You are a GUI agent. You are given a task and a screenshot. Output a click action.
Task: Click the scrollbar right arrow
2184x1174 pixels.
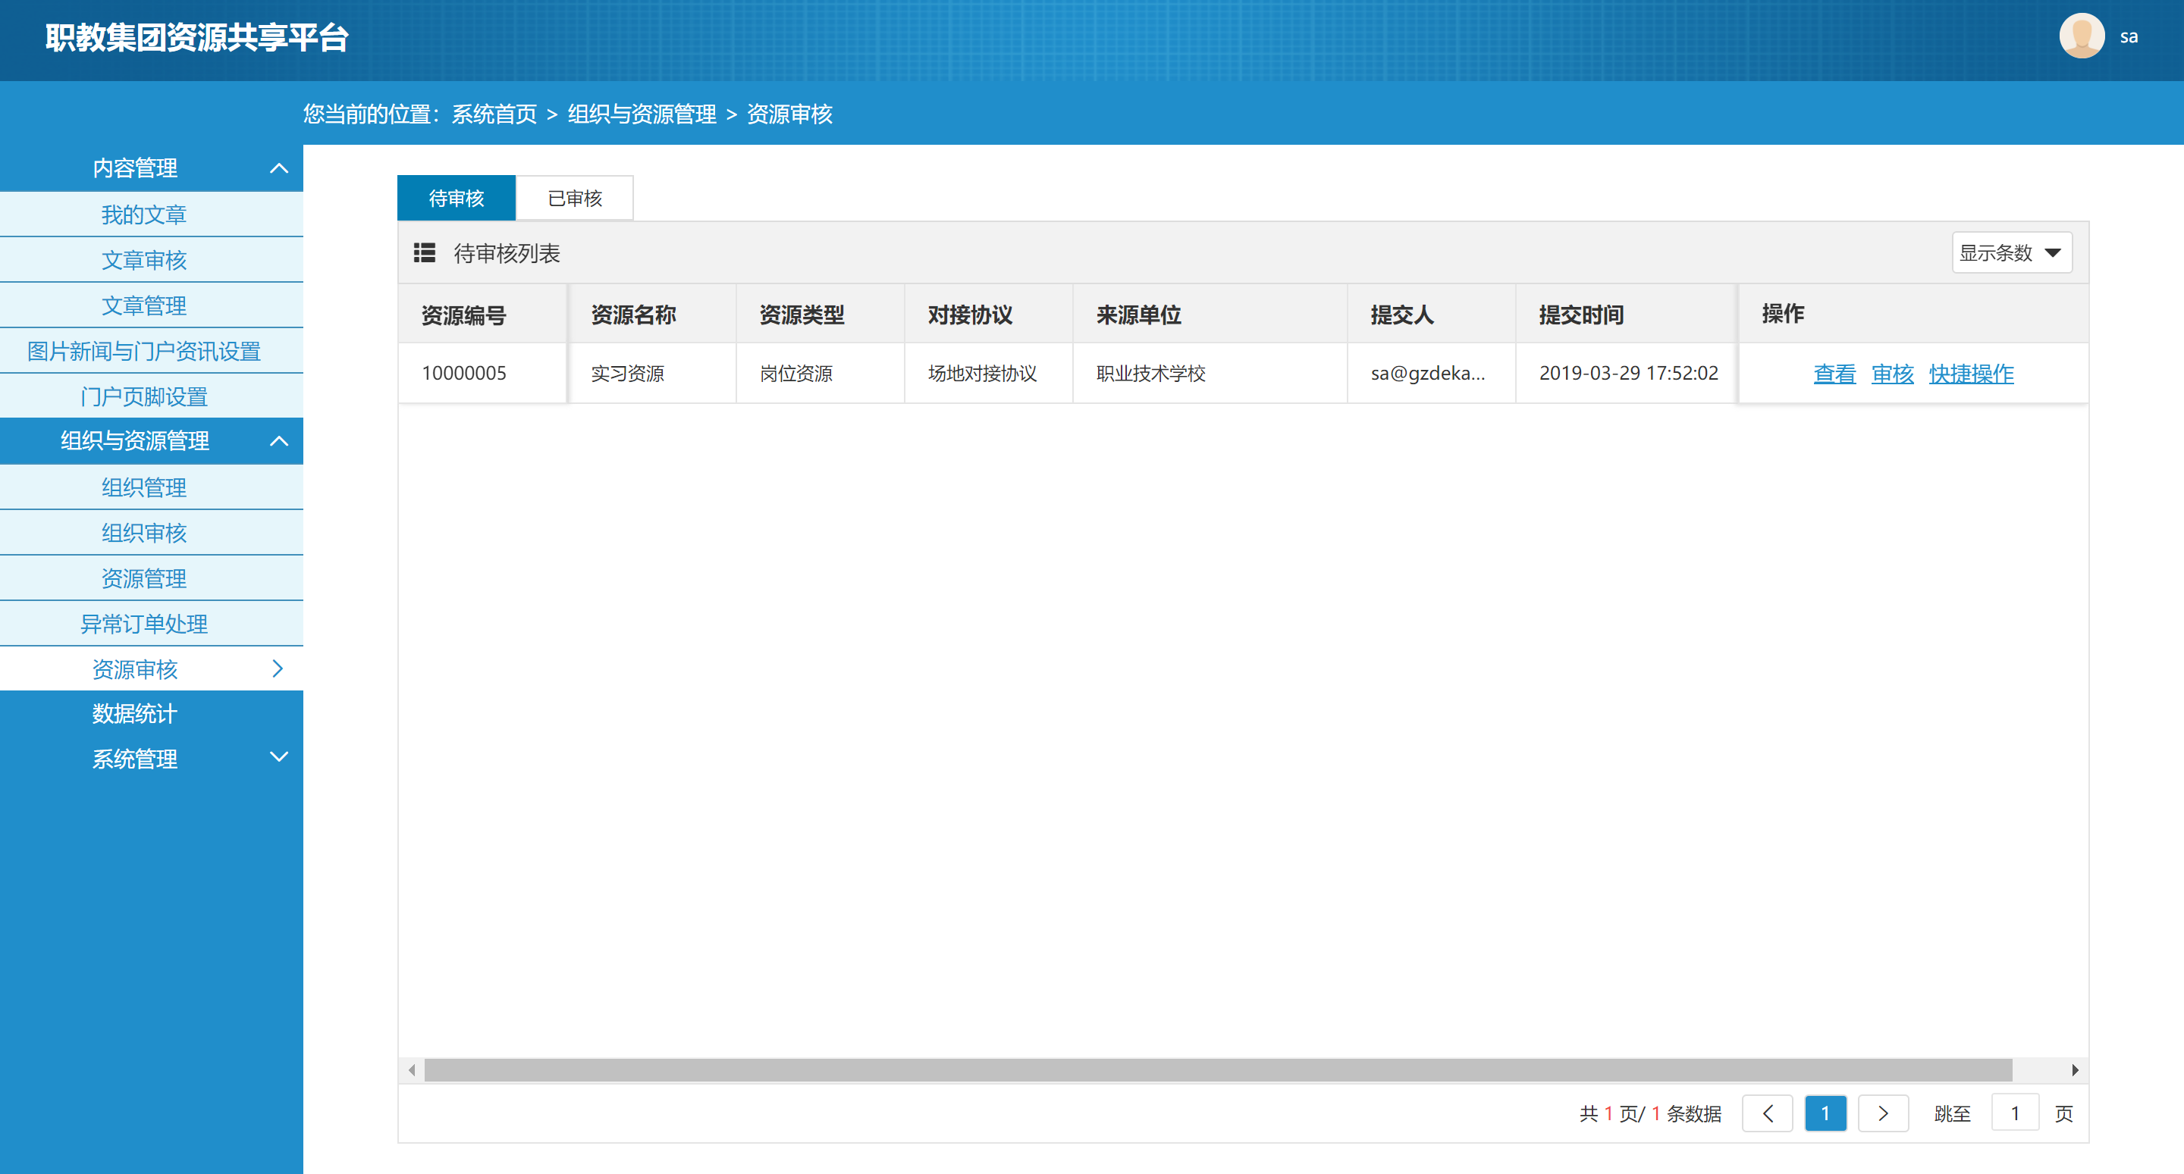click(x=2075, y=1069)
